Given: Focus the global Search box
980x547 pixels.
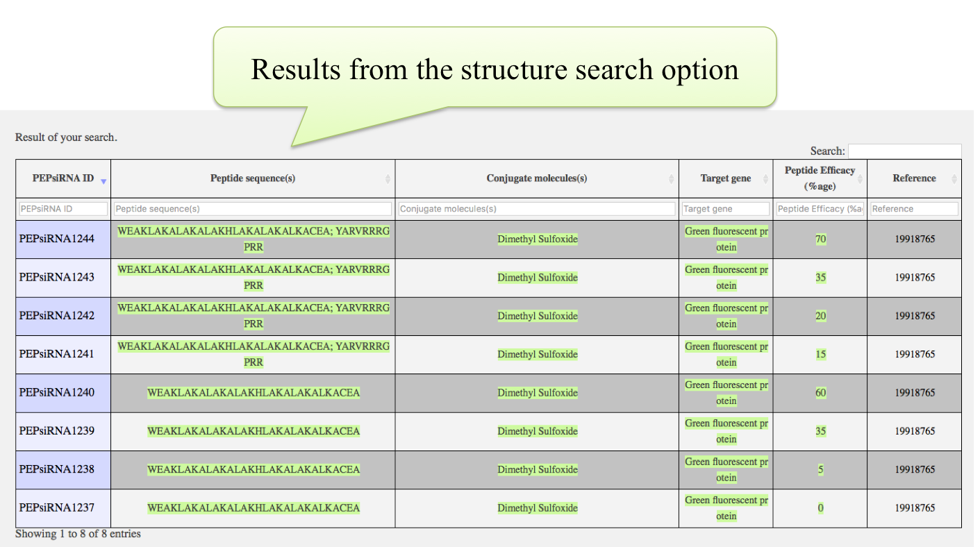Looking at the screenshot, I should pos(904,151).
